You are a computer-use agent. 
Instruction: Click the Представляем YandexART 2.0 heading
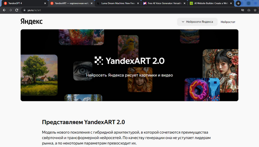83,122
